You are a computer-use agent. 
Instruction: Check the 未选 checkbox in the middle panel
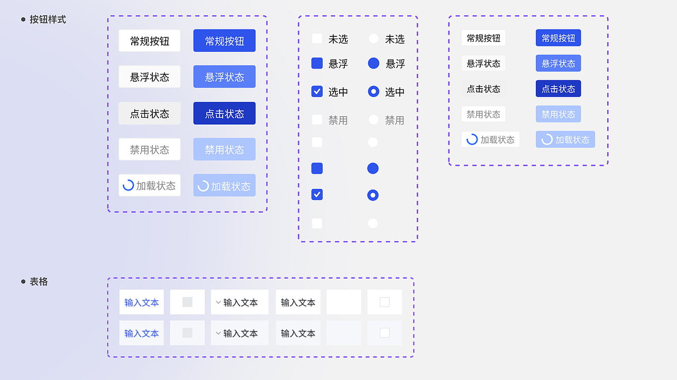tap(317, 39)
